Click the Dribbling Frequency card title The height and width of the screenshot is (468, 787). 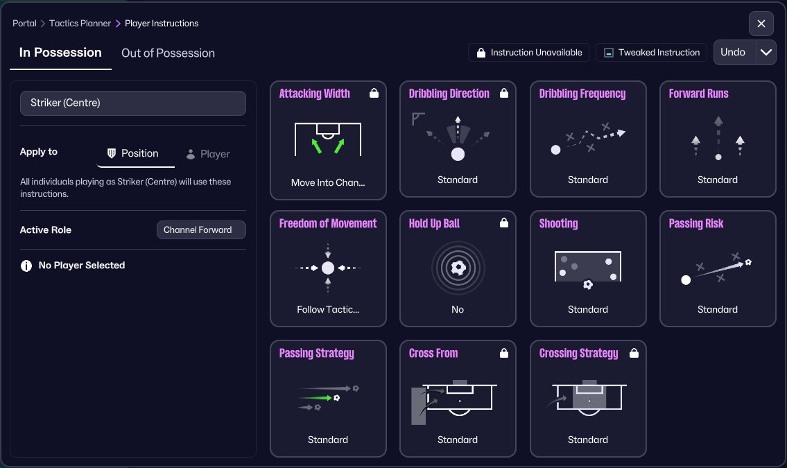click(582, 94)
